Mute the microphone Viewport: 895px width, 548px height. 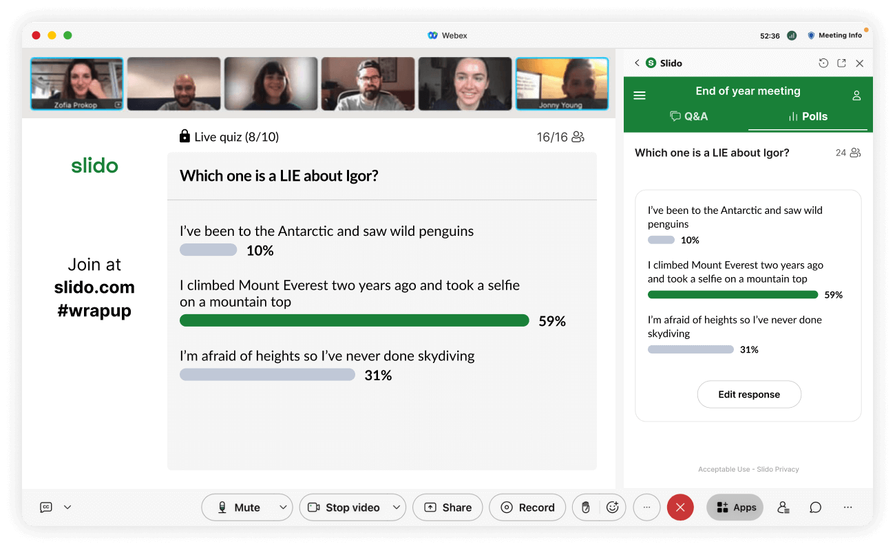pos(239,507)
